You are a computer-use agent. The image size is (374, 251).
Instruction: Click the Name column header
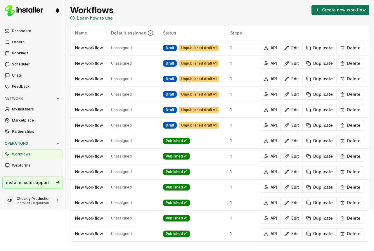coord(81,33)
